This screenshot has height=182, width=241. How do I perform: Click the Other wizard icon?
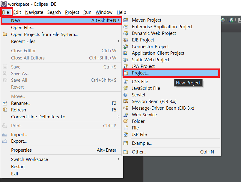click(x=126, y=152)
